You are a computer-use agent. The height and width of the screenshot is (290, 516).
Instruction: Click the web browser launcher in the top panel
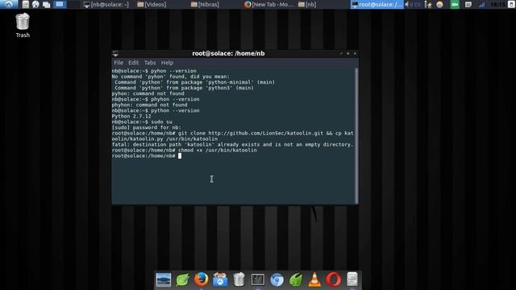pyautogui.click(x=35, y=4)
